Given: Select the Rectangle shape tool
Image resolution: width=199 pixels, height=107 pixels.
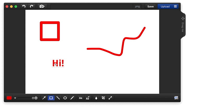Looking at the screenshot, I should [x=51, y=98].
